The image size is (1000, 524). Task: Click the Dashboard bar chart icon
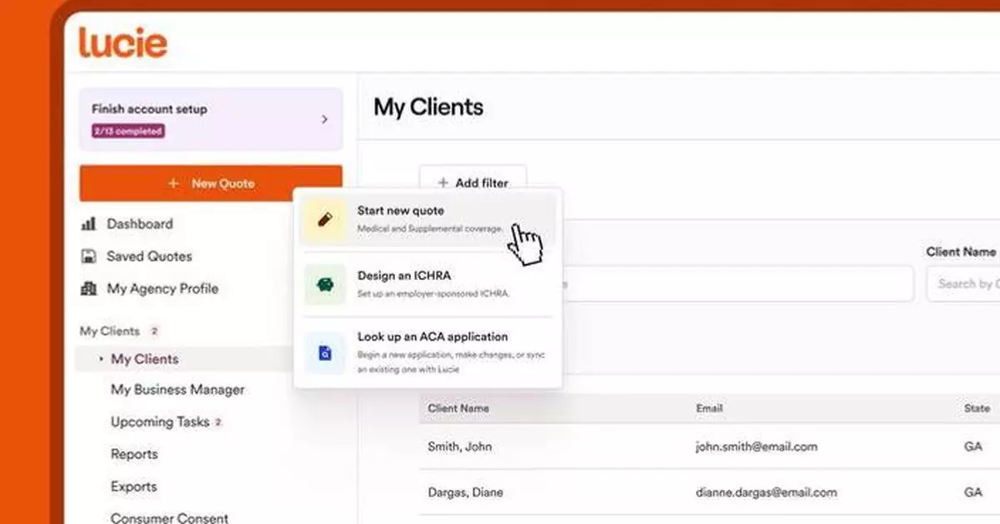coord(88,224)
